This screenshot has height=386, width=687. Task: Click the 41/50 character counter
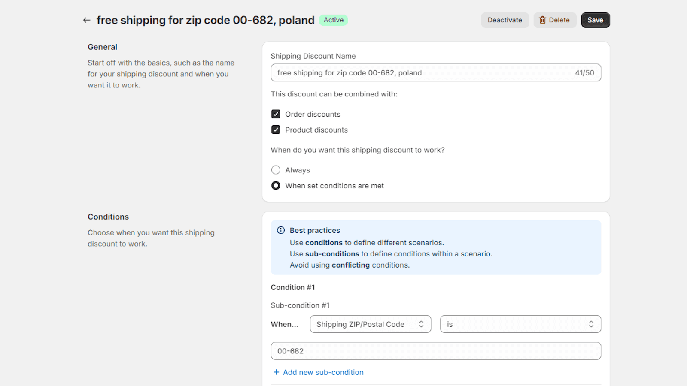click(x=585, y=73)
